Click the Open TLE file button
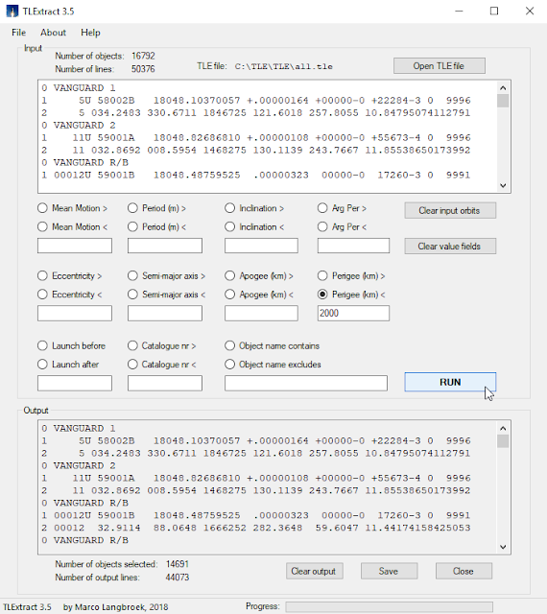This screenshot has height=614, width=547. 440,66
